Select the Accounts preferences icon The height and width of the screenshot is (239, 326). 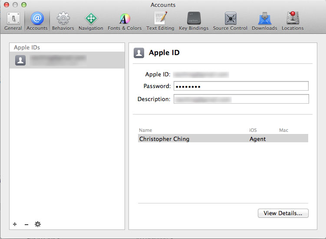tap(37, 21)
